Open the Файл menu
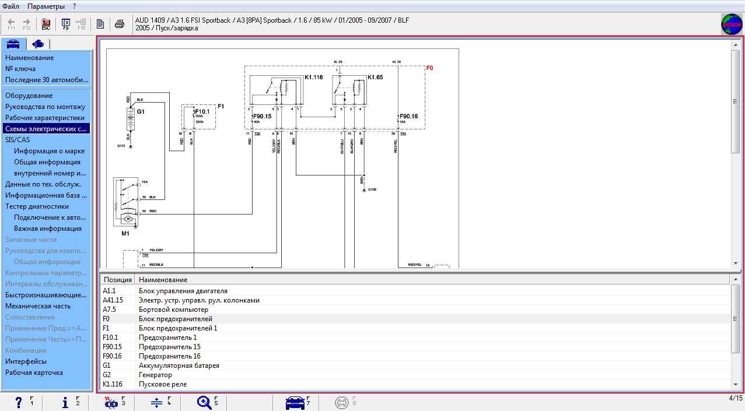 [11, 6]
